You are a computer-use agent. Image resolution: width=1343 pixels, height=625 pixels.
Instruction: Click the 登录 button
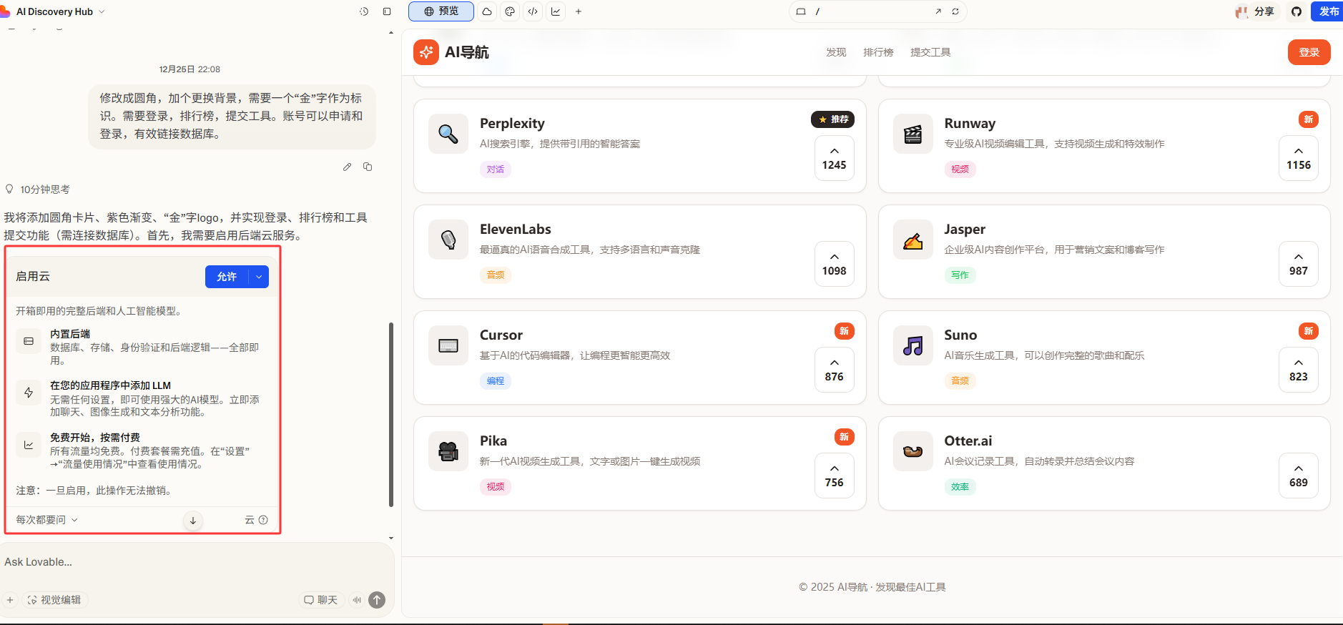[1309, 52]
